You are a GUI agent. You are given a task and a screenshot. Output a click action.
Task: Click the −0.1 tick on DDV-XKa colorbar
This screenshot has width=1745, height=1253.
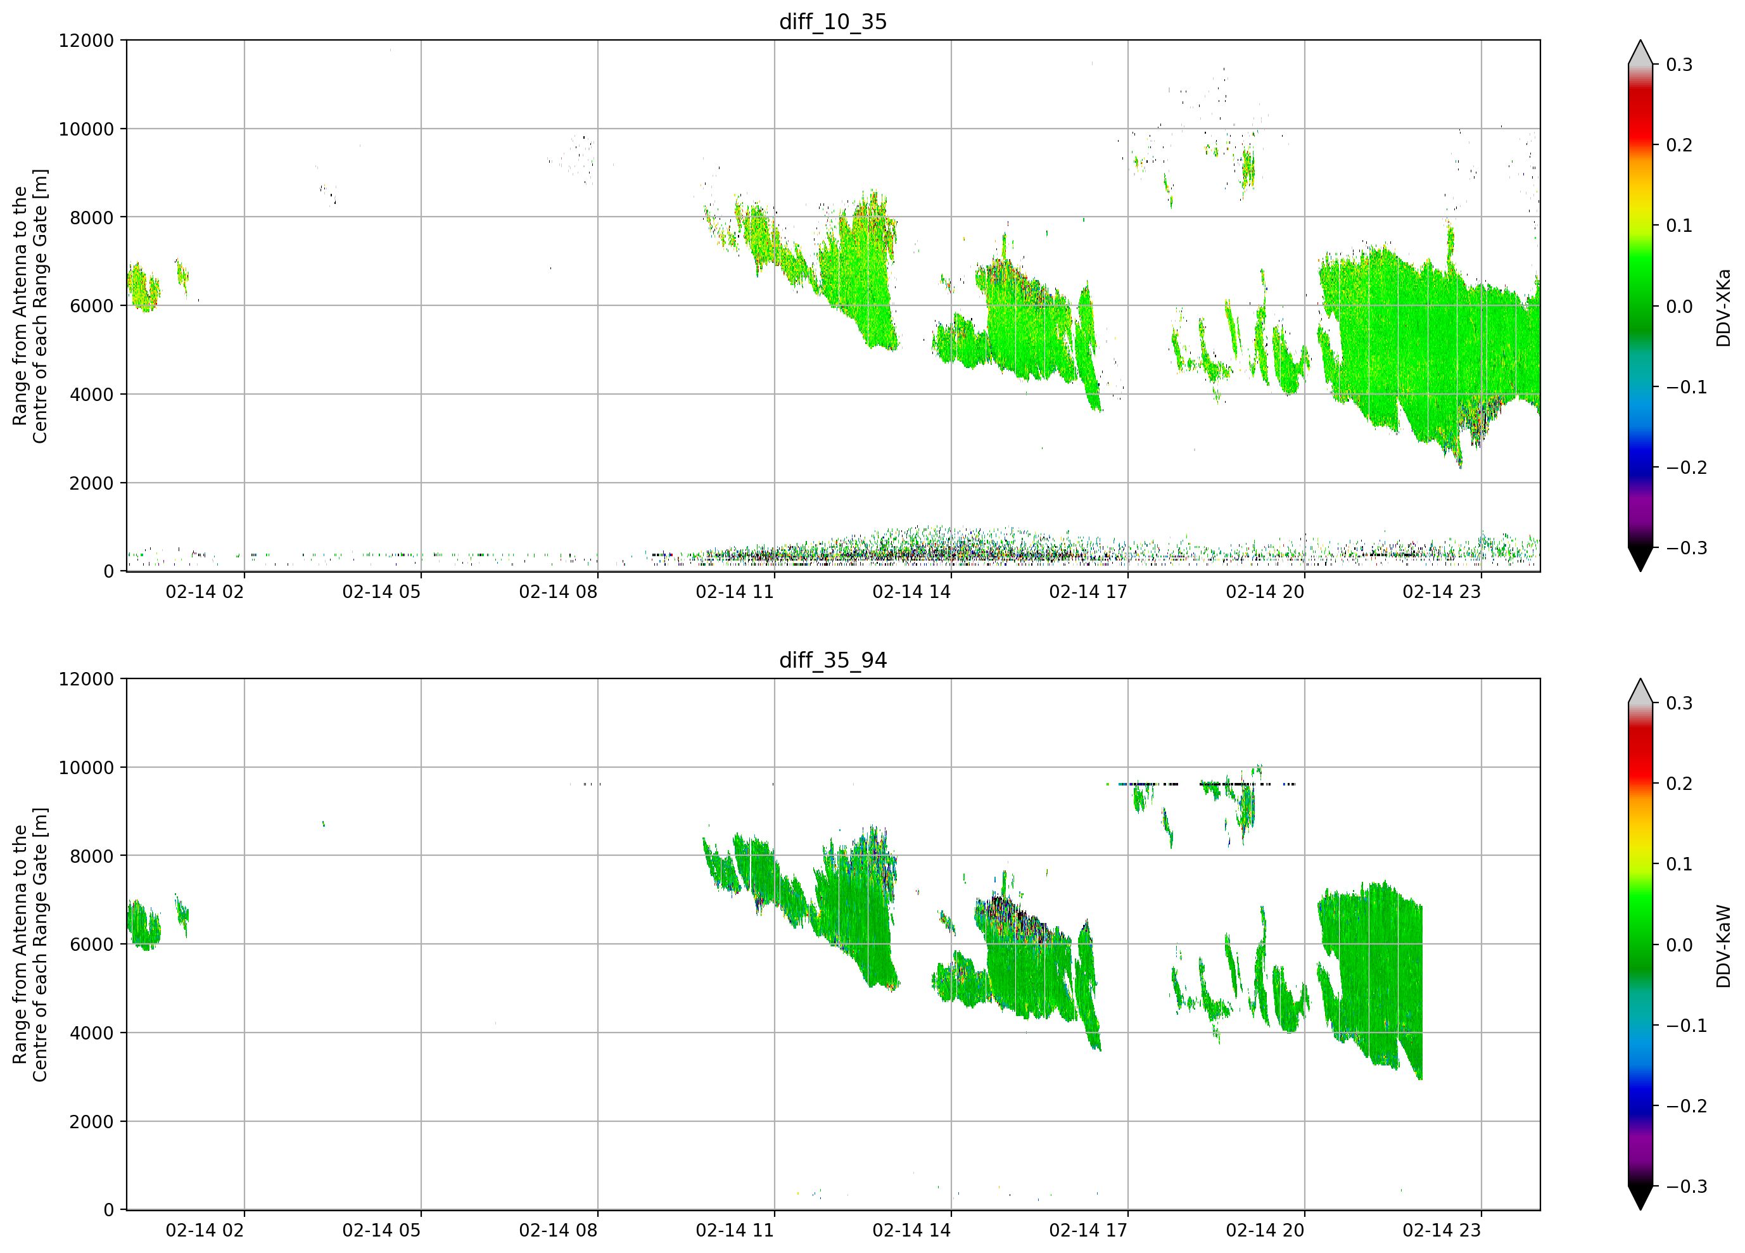point(1687,386)
